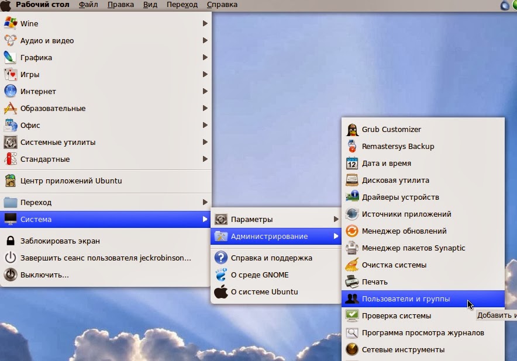Click the Очистка системы broom icon
Image resolution: width=517 pixels, height=361 pixels.
352,265
